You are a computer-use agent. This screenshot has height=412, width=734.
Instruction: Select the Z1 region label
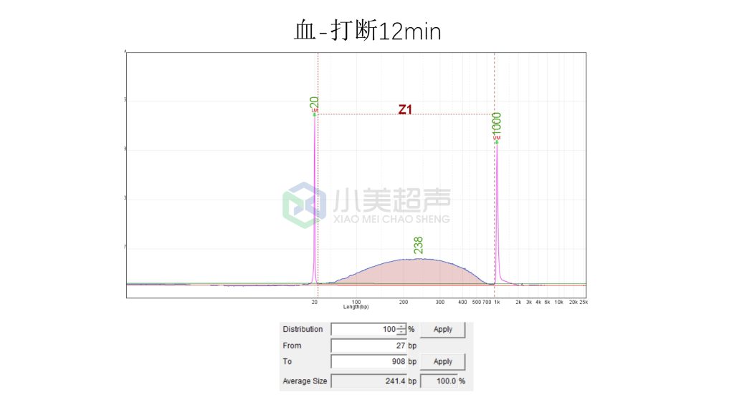click(405, 109)
